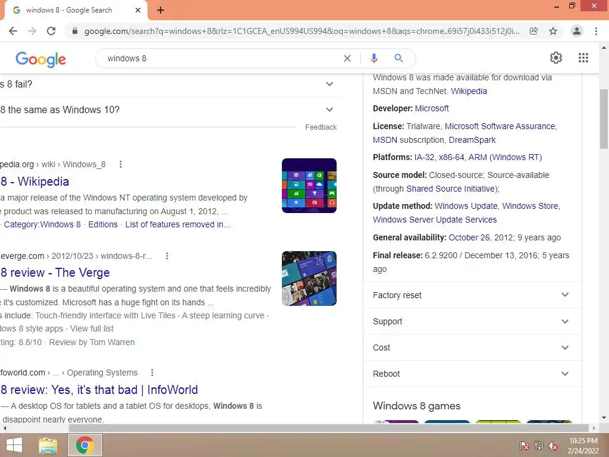
Task: Click the muted volume tray icon
Action: pyautogui.click(x=553, y=446)
